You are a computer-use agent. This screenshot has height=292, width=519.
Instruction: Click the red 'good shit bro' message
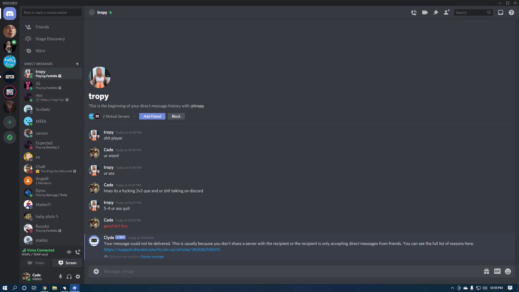pyautogui.click(x=115, y=226)
